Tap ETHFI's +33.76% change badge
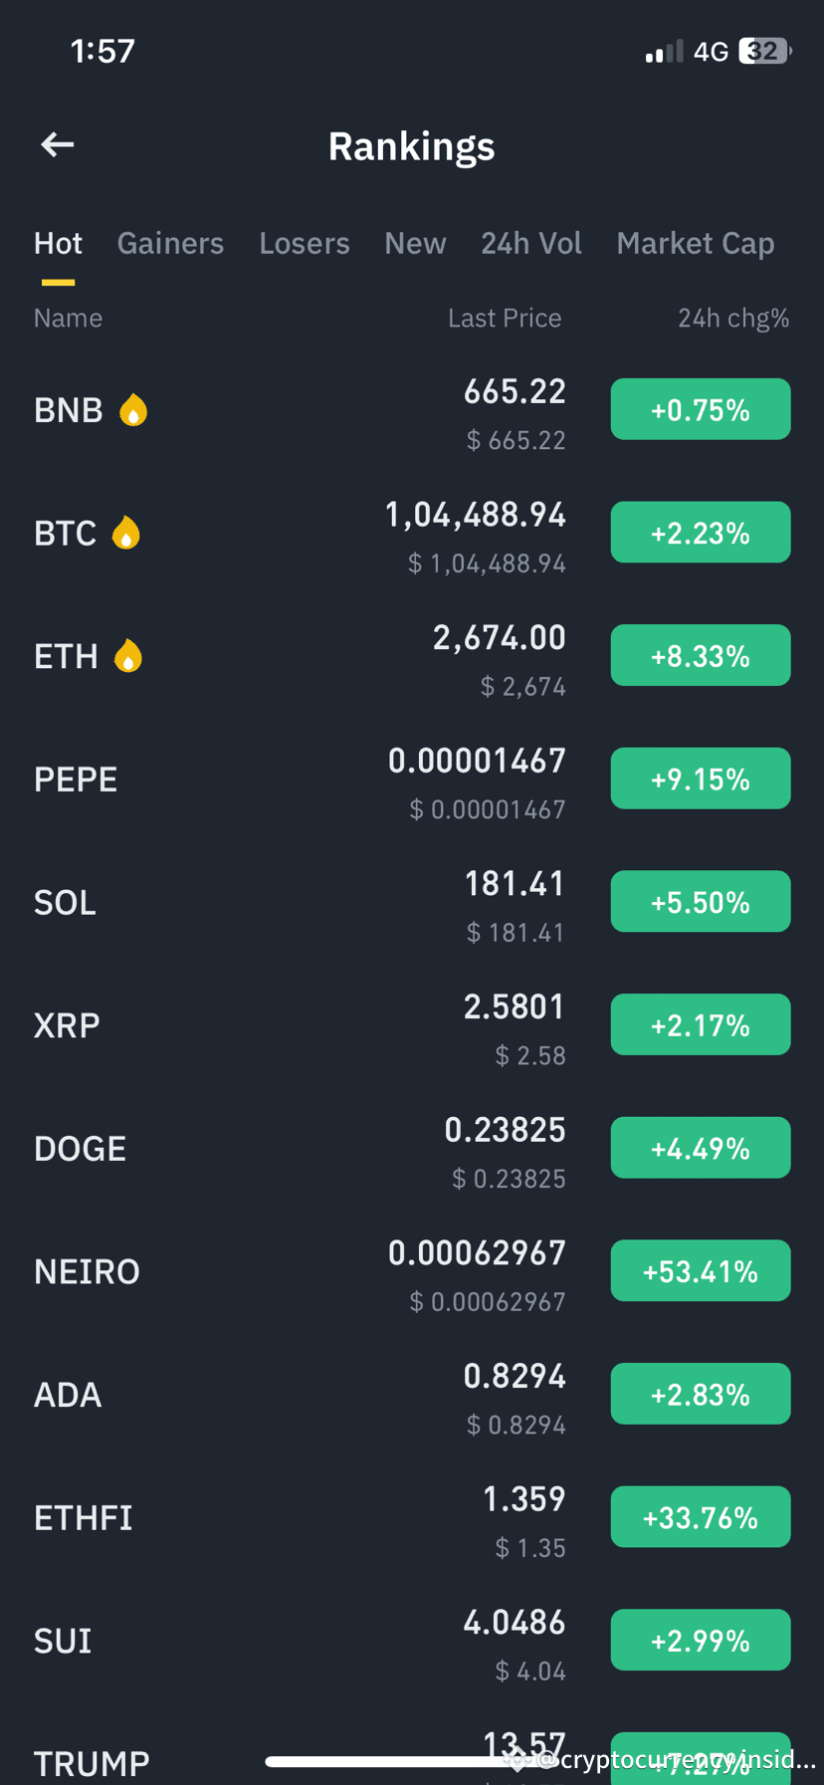 701,1517
